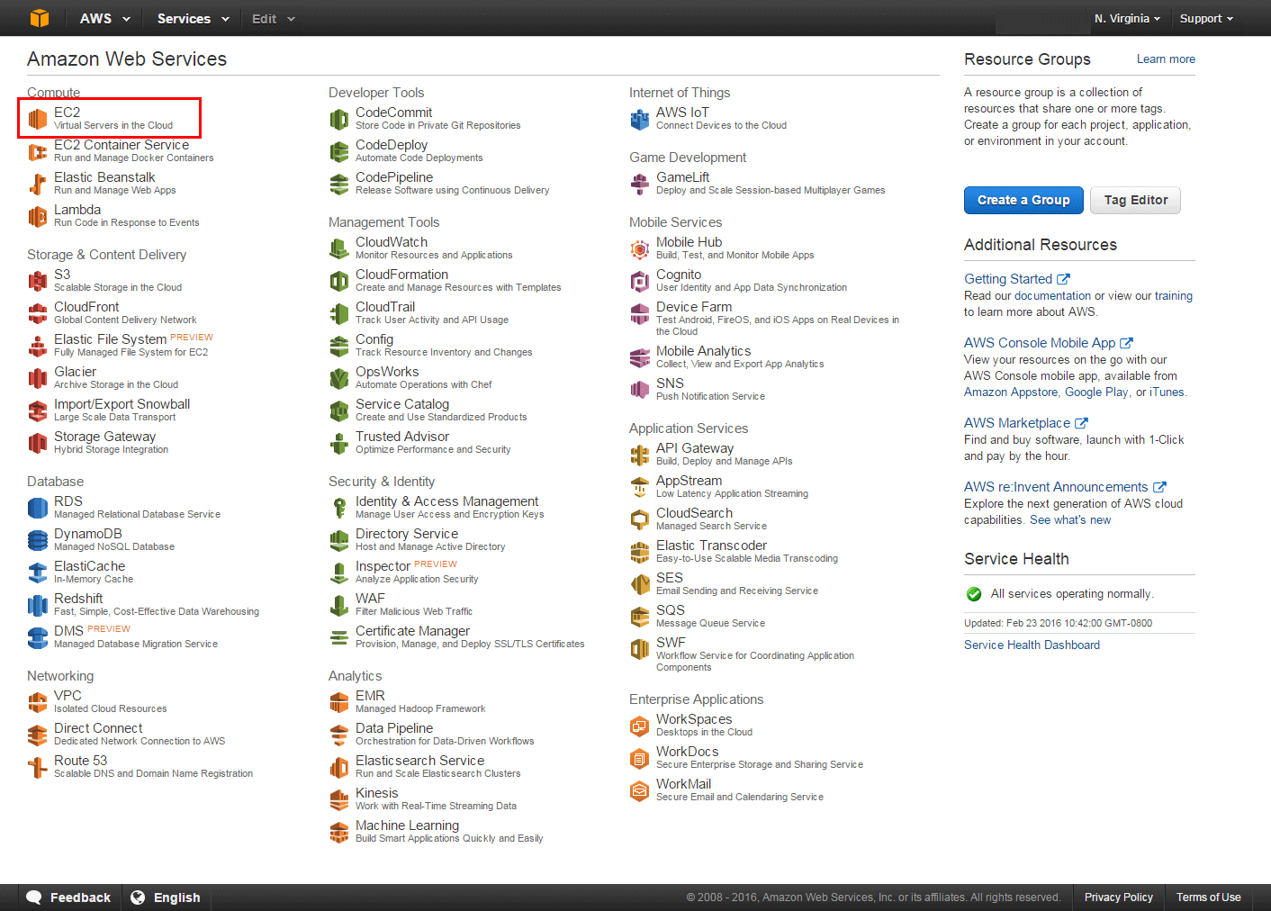Click the VPC networking icon

pyautogui.click(x=38, y=702)
